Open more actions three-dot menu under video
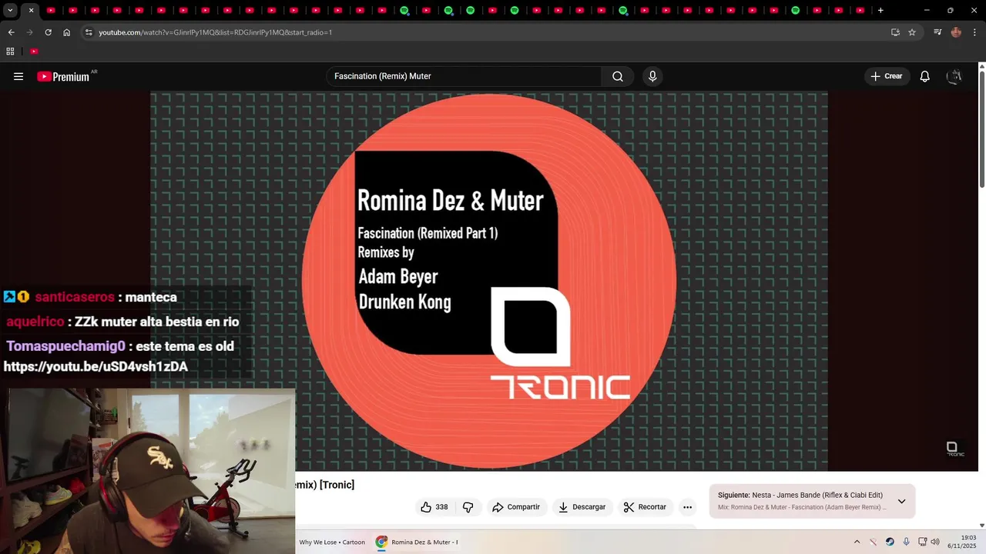 [687, 507]
